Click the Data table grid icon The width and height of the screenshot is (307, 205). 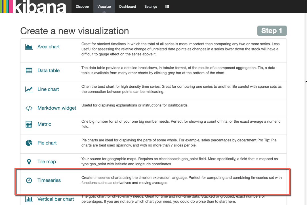point(29,71)
